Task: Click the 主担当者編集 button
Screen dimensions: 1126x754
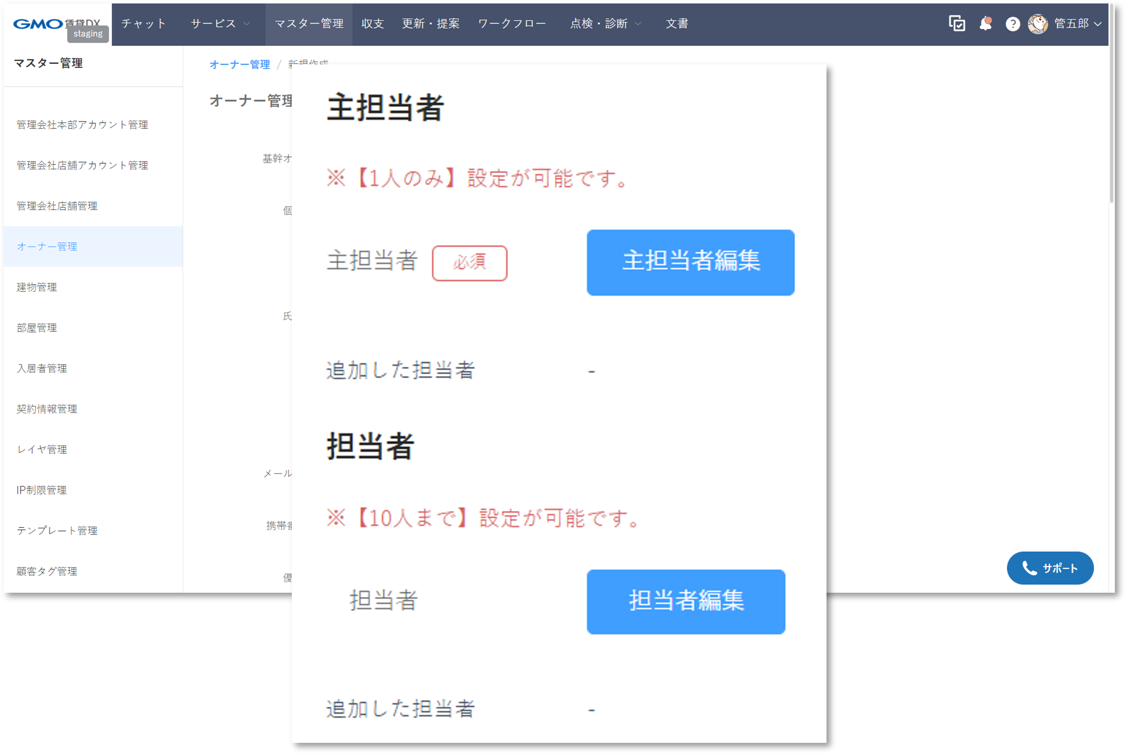Action: [x=690, y=262]
